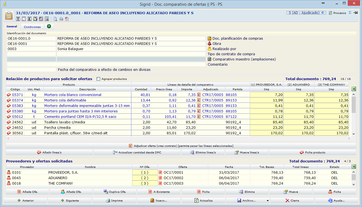Open Ficha producto
362x207 pixels.
(312, 152)
